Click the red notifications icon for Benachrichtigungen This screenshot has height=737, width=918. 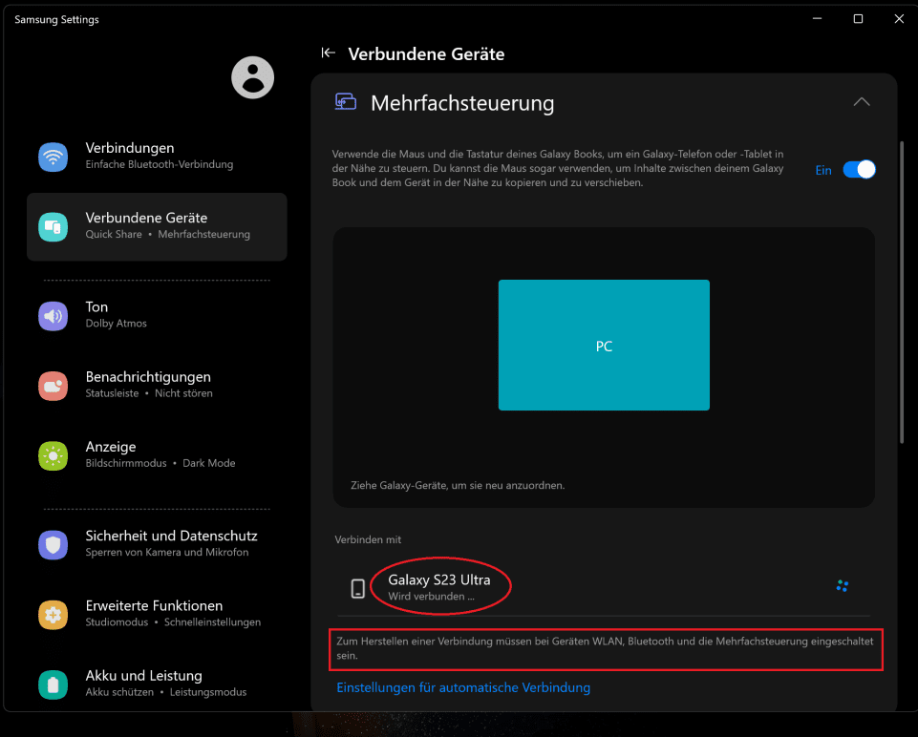click(53, 386)
